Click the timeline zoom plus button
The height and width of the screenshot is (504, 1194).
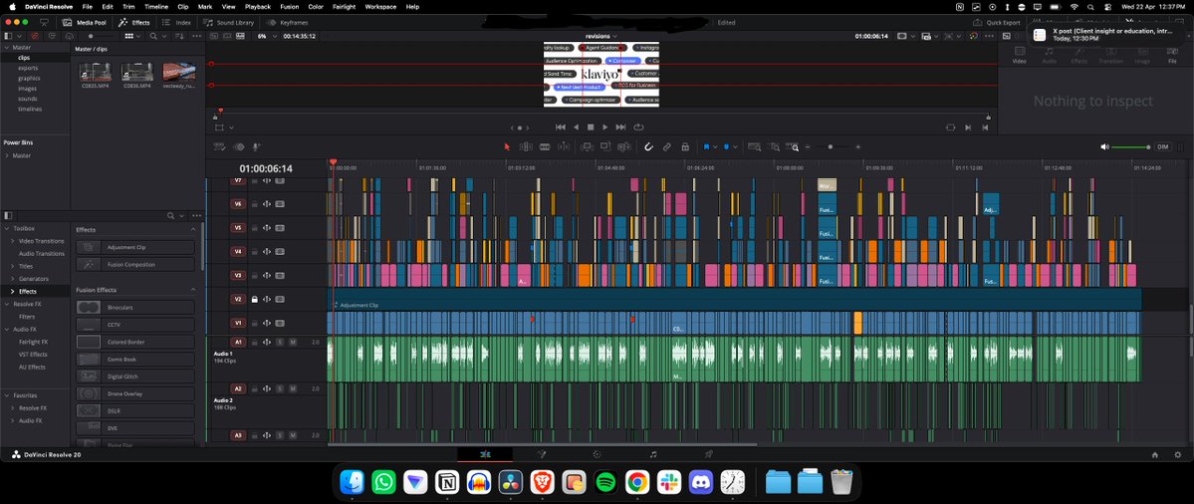click(x=858, y=147)
